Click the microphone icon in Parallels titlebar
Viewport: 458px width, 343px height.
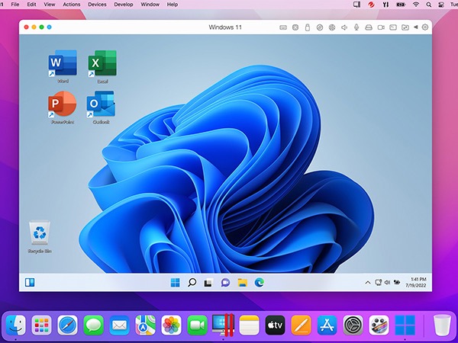tap(356, 27)
